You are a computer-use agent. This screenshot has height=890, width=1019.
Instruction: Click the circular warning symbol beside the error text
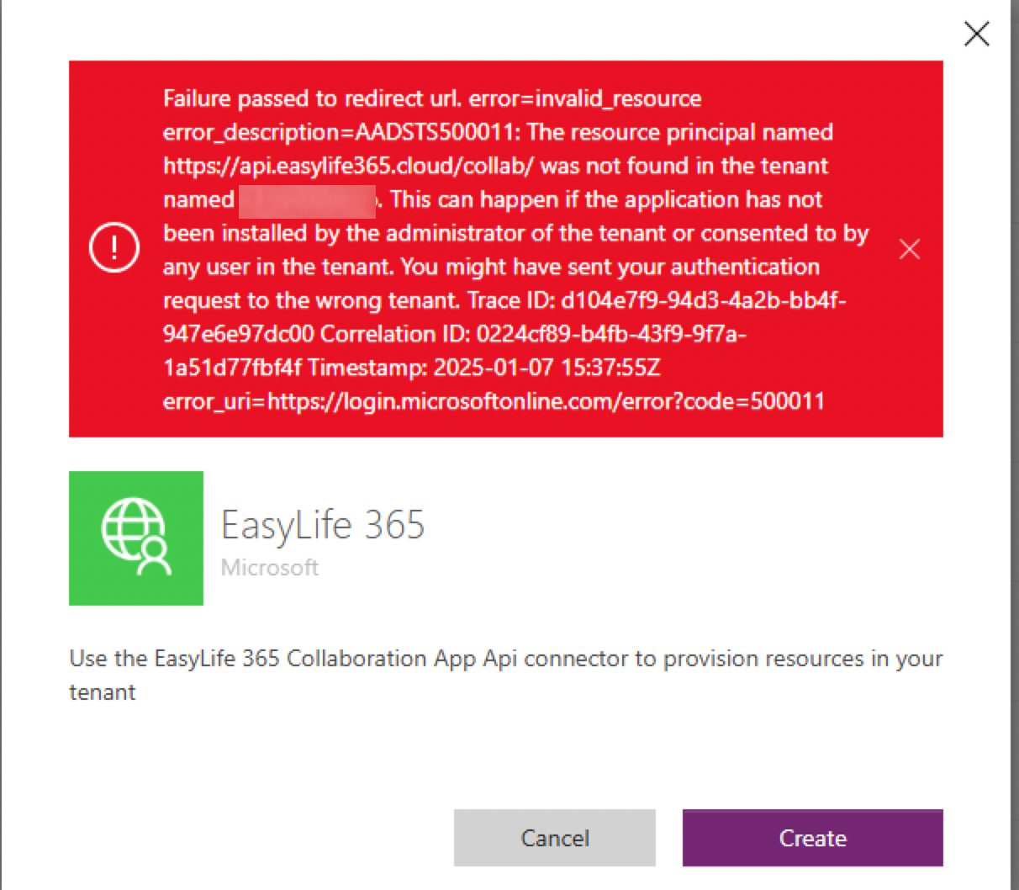[114, 248]
